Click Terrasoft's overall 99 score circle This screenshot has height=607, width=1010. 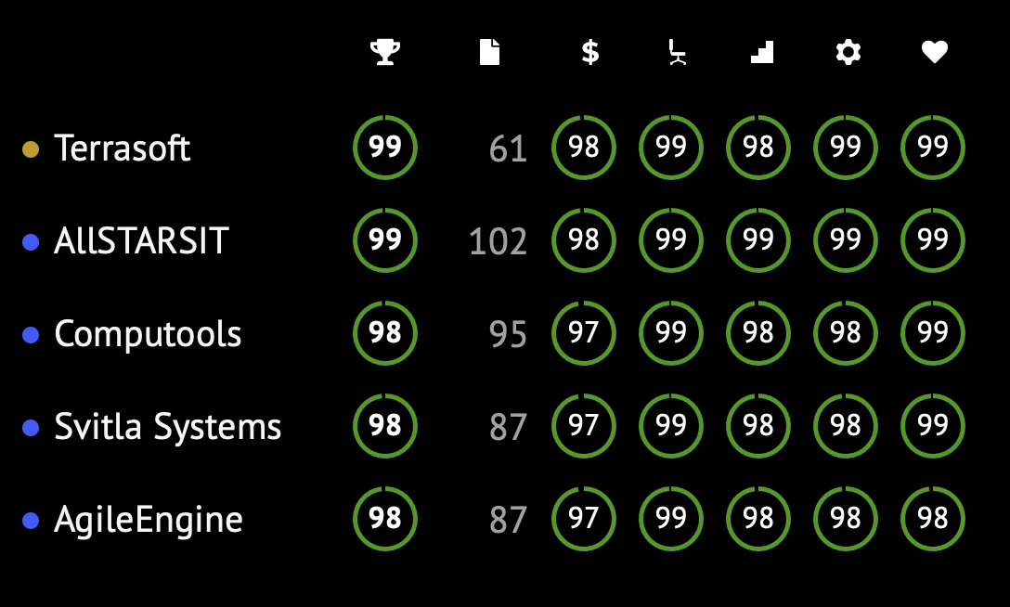(x=385, y=148)
